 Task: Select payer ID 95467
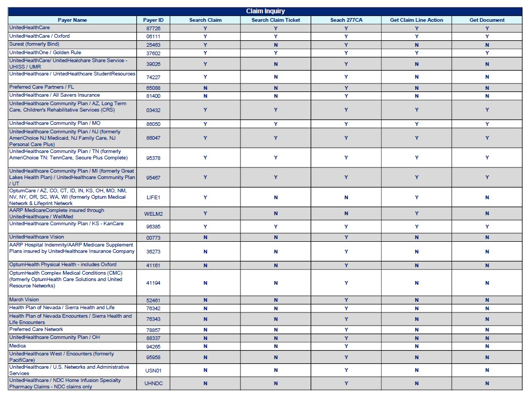(153, 178)
